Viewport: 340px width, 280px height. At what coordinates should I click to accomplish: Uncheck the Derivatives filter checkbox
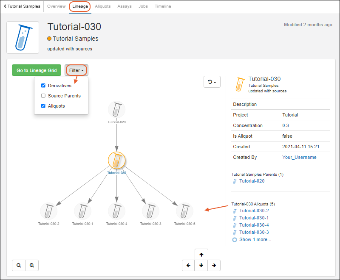tap(43, 86)
